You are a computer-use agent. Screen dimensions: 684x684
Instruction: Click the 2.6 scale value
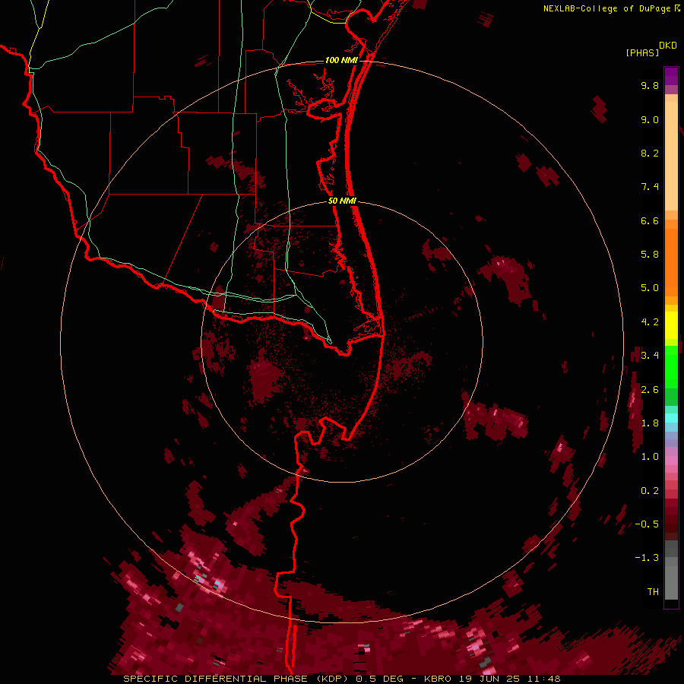[x=650, y=390]
